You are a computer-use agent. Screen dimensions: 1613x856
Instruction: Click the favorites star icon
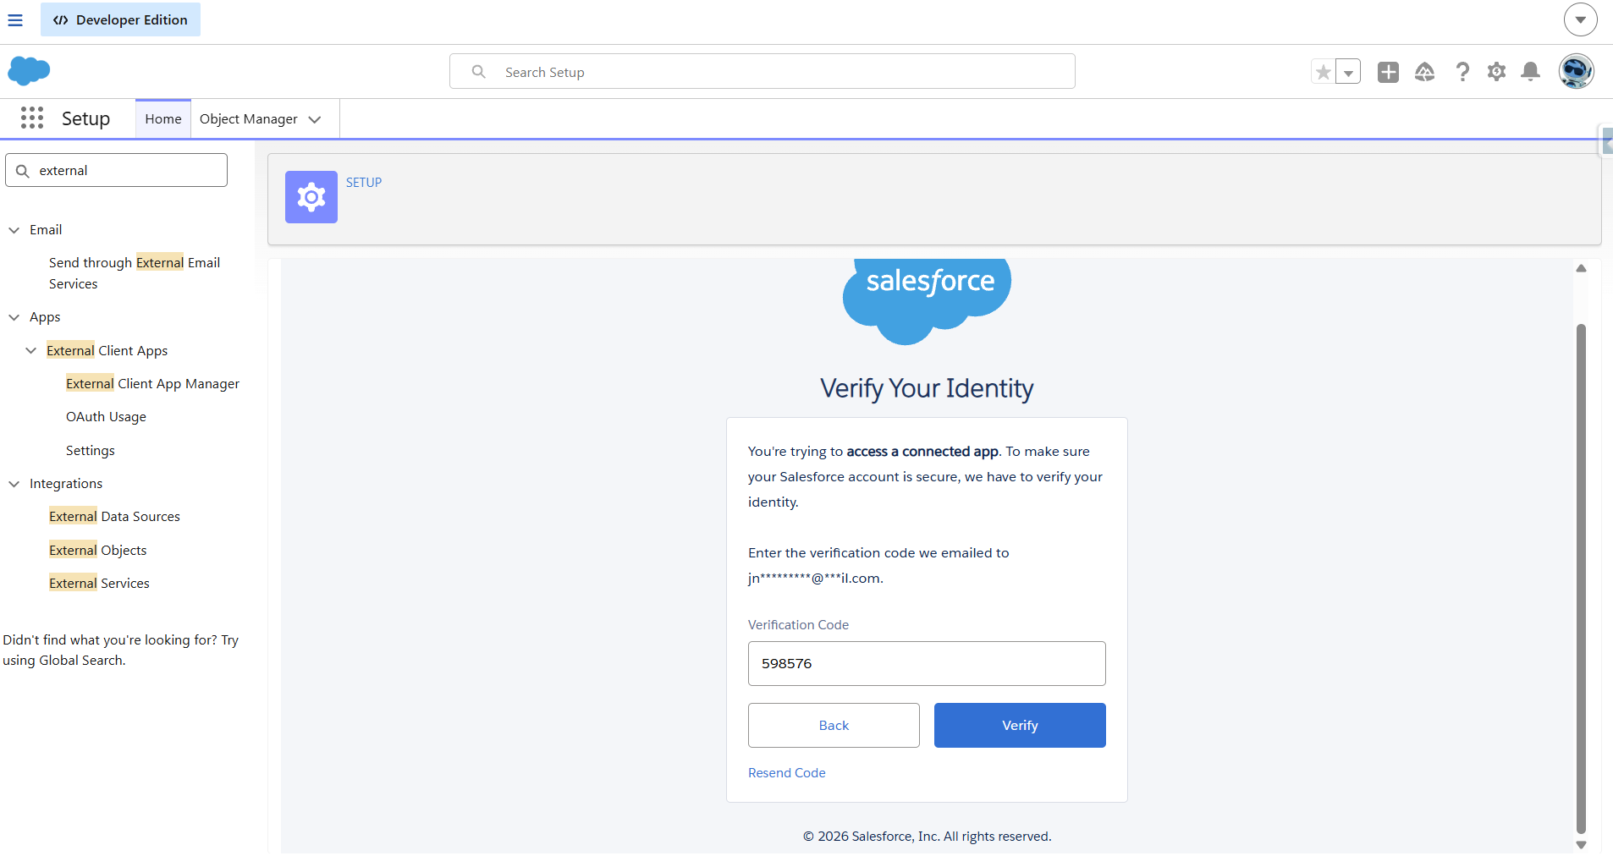point(1323,72)
